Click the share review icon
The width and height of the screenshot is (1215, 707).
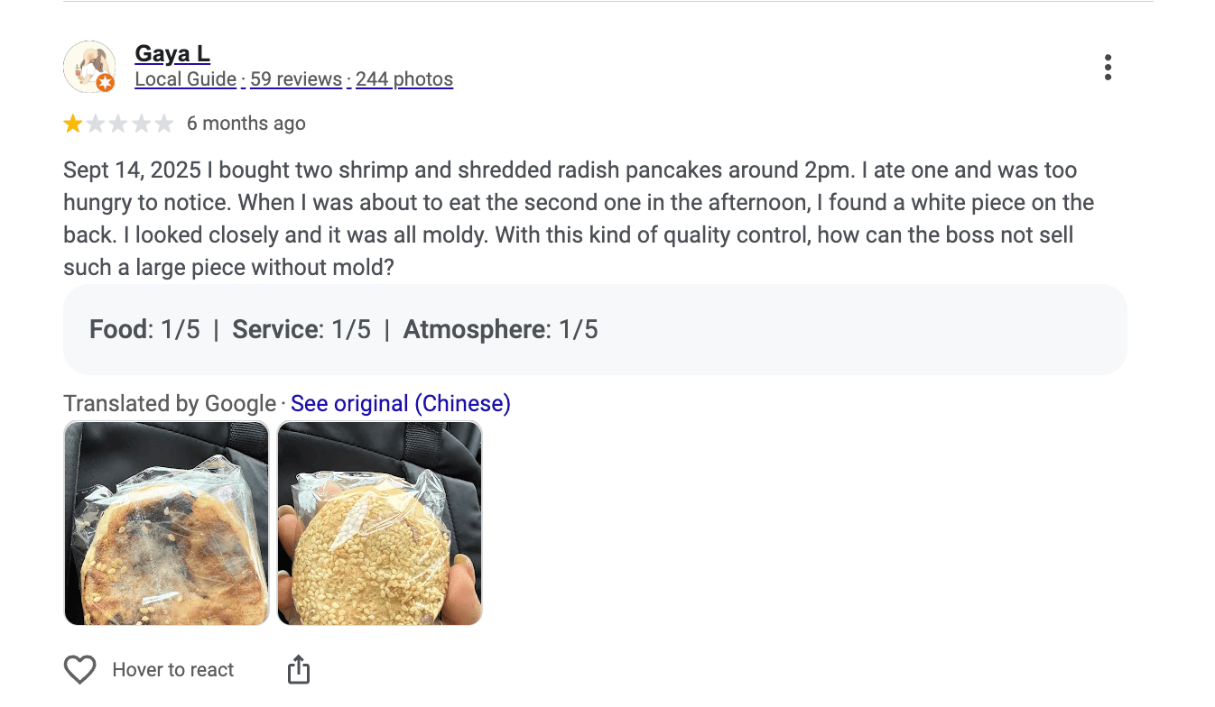coord(299,670)
